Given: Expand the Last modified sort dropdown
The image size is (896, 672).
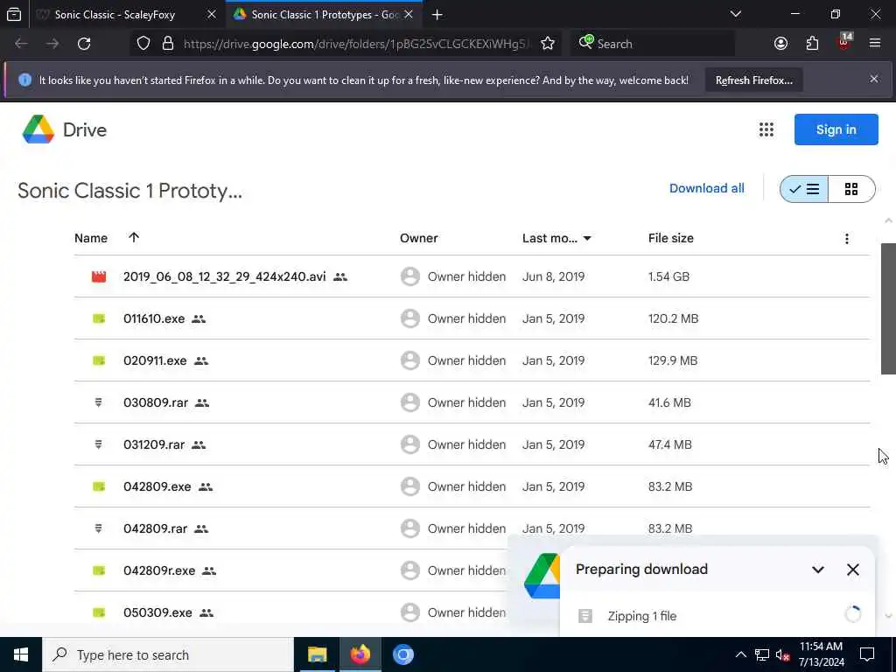Looking at the screenshot, I should point(587,239).
